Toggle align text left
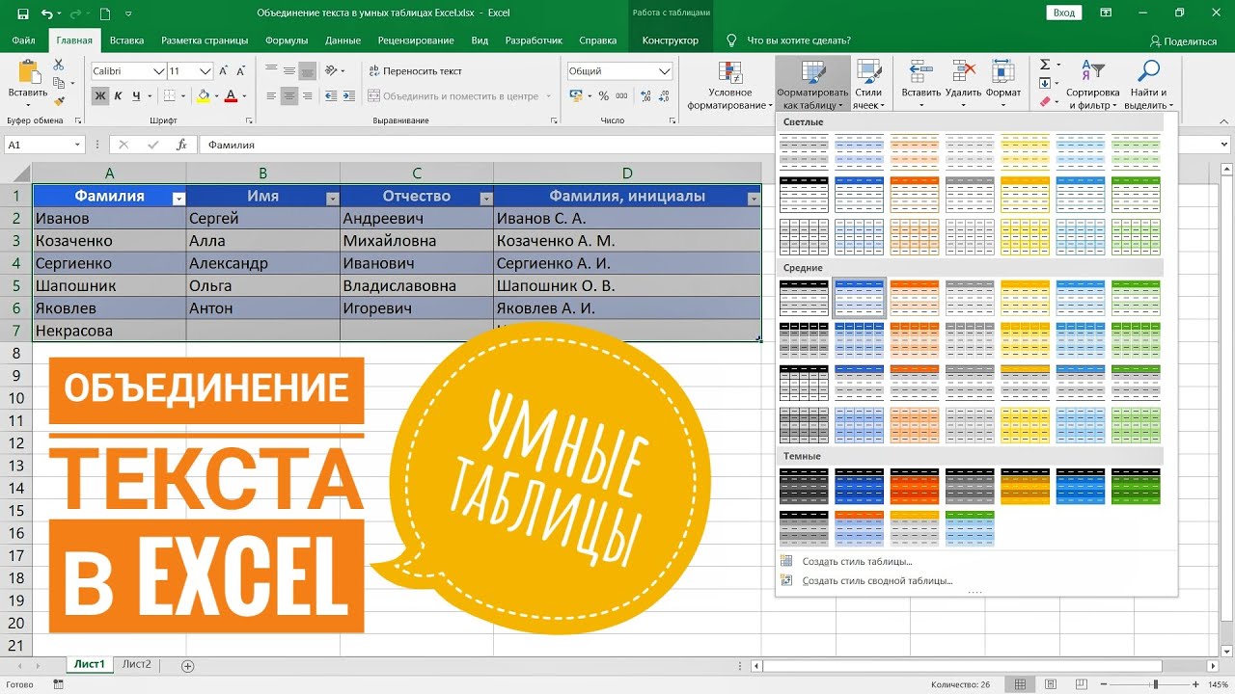The height and width of the screenshot is (694, 1235). click(271, 95)
